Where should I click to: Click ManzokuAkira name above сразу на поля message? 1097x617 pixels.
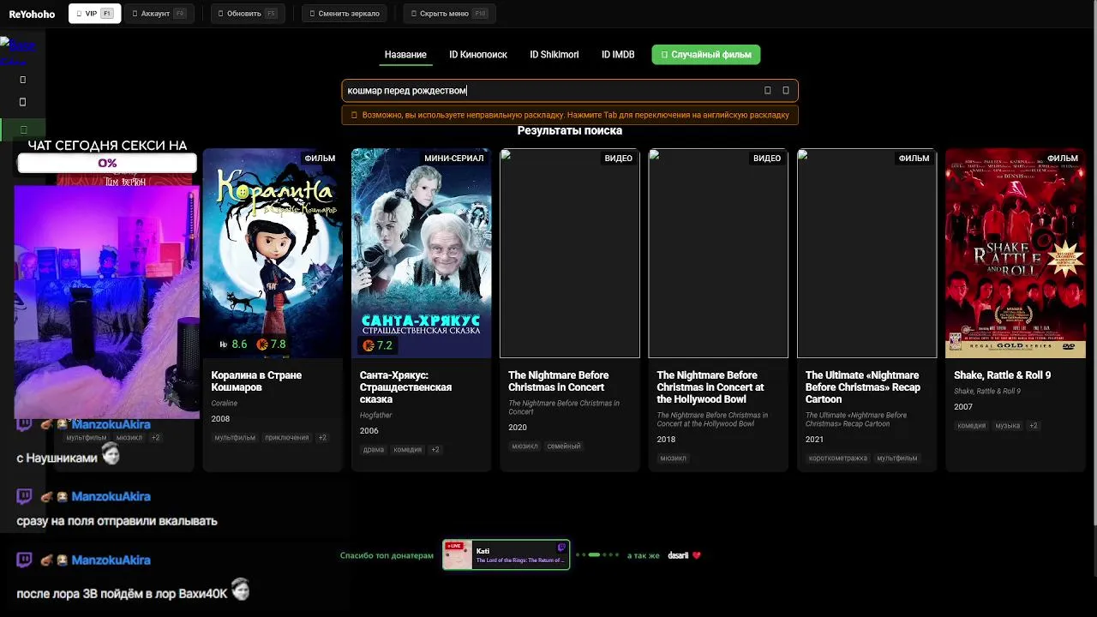point(111,496)
